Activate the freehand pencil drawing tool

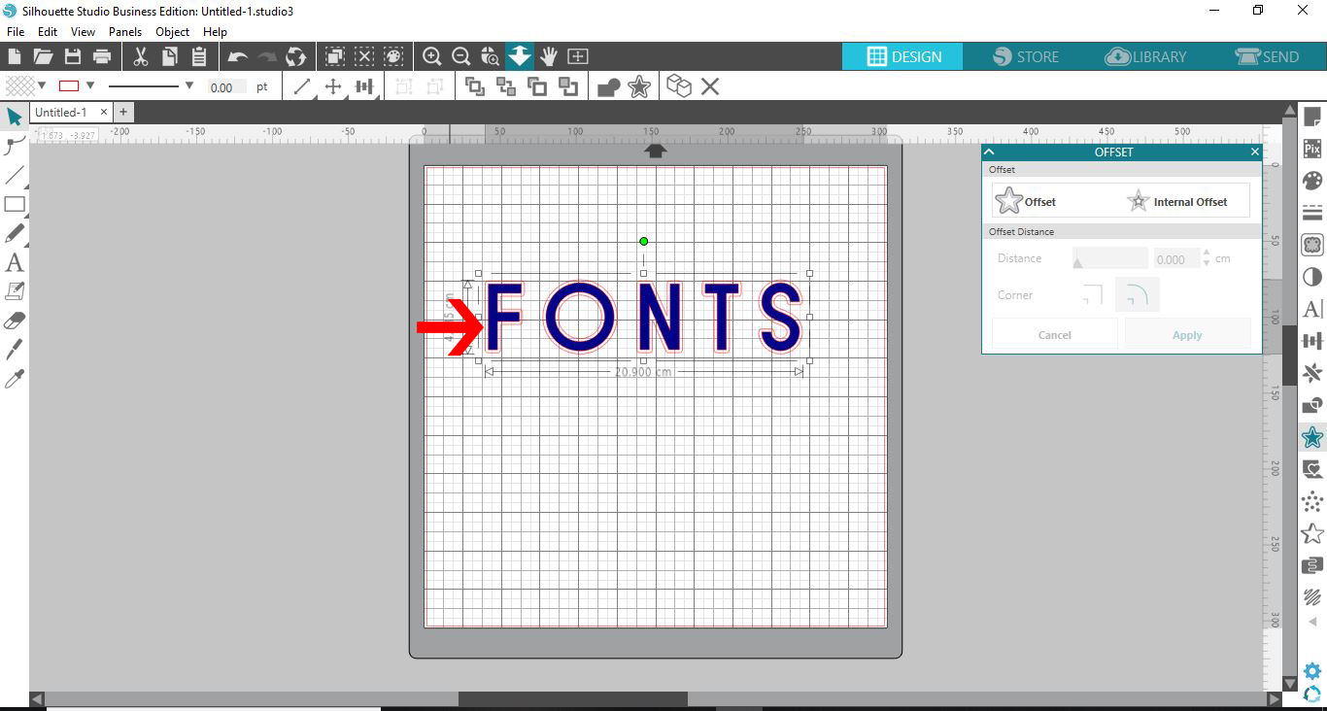(x=15, y=233)
